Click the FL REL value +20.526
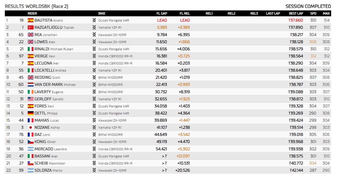The width and height of the screenshot is (338, 179). (183, 170)
